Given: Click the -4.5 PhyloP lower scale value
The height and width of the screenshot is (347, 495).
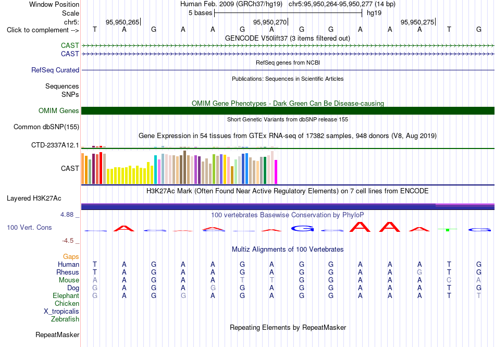Looking at the screenshot, I should pos(68,241).
